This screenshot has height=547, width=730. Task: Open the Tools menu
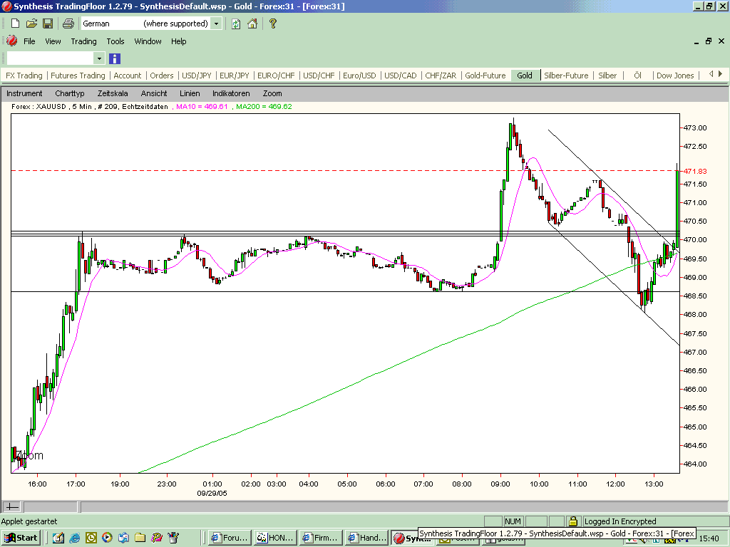(x=115, y=41)
